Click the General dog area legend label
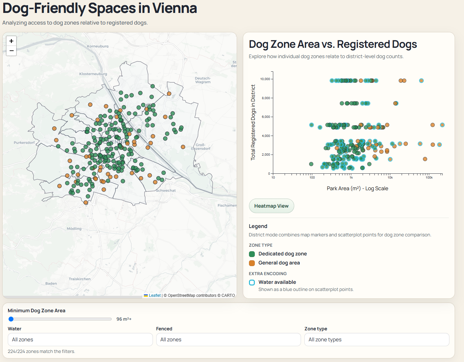The width and height of the screenshot is (464, 362). pos(279,263)
